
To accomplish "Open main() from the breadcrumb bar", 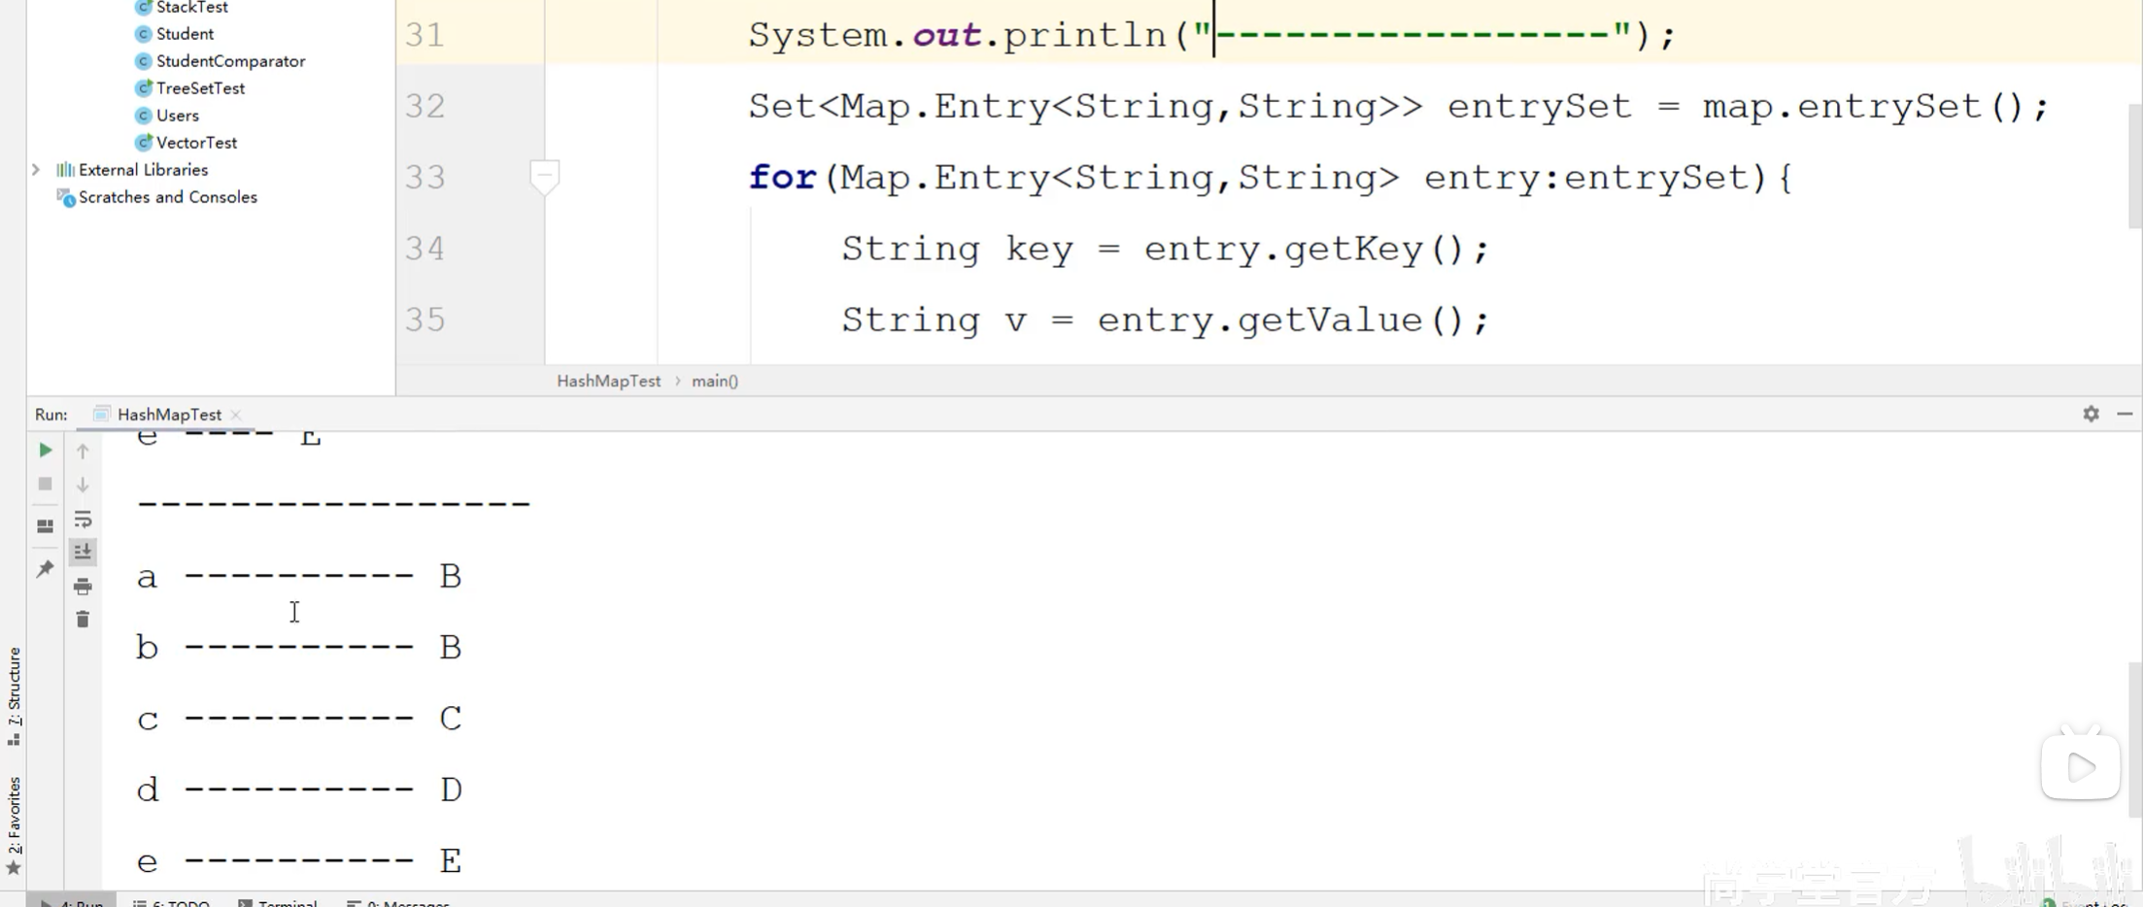I will 714,381.
